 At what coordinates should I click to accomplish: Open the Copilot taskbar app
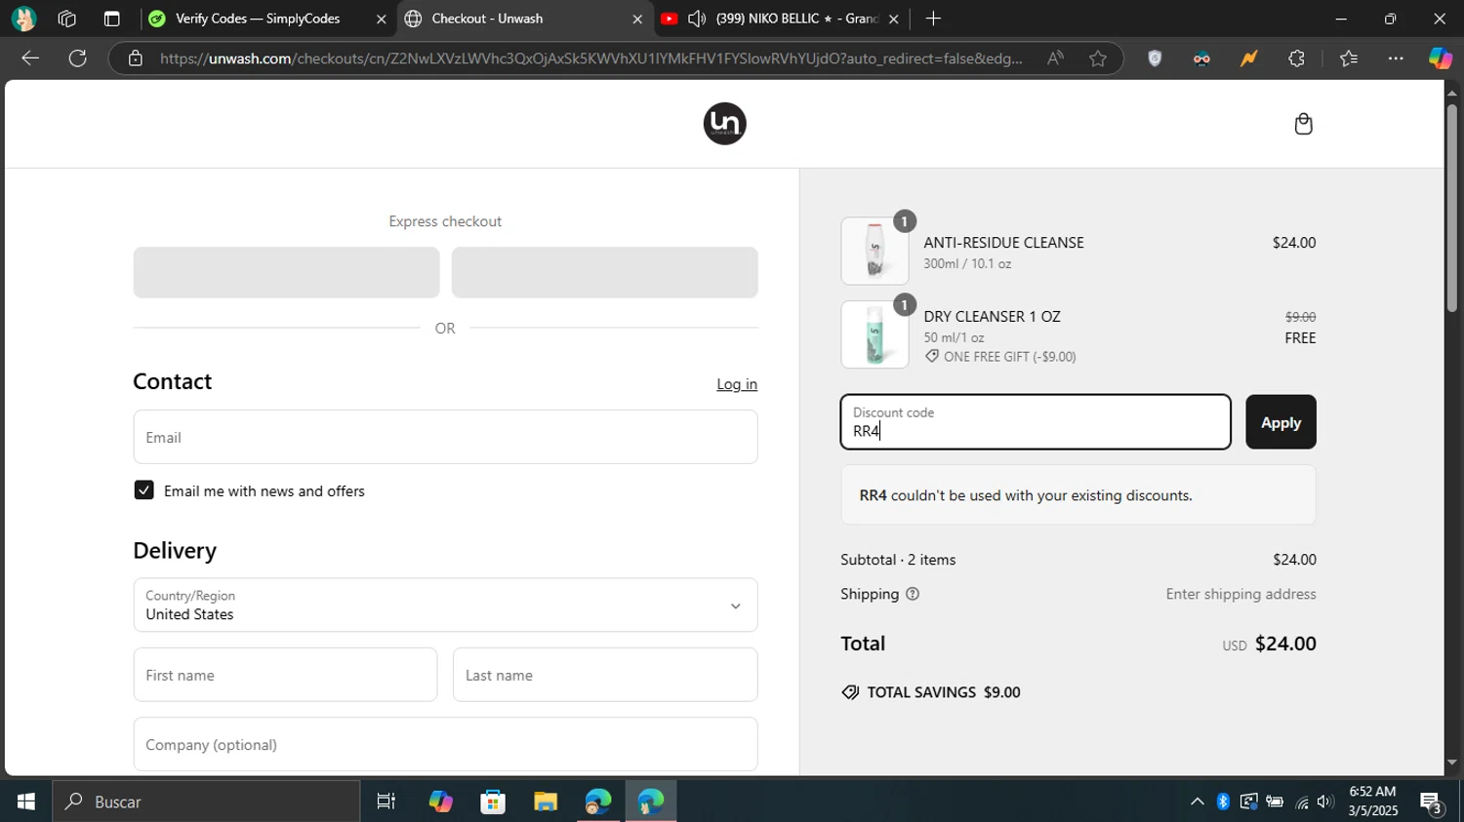tap(440, 802)
